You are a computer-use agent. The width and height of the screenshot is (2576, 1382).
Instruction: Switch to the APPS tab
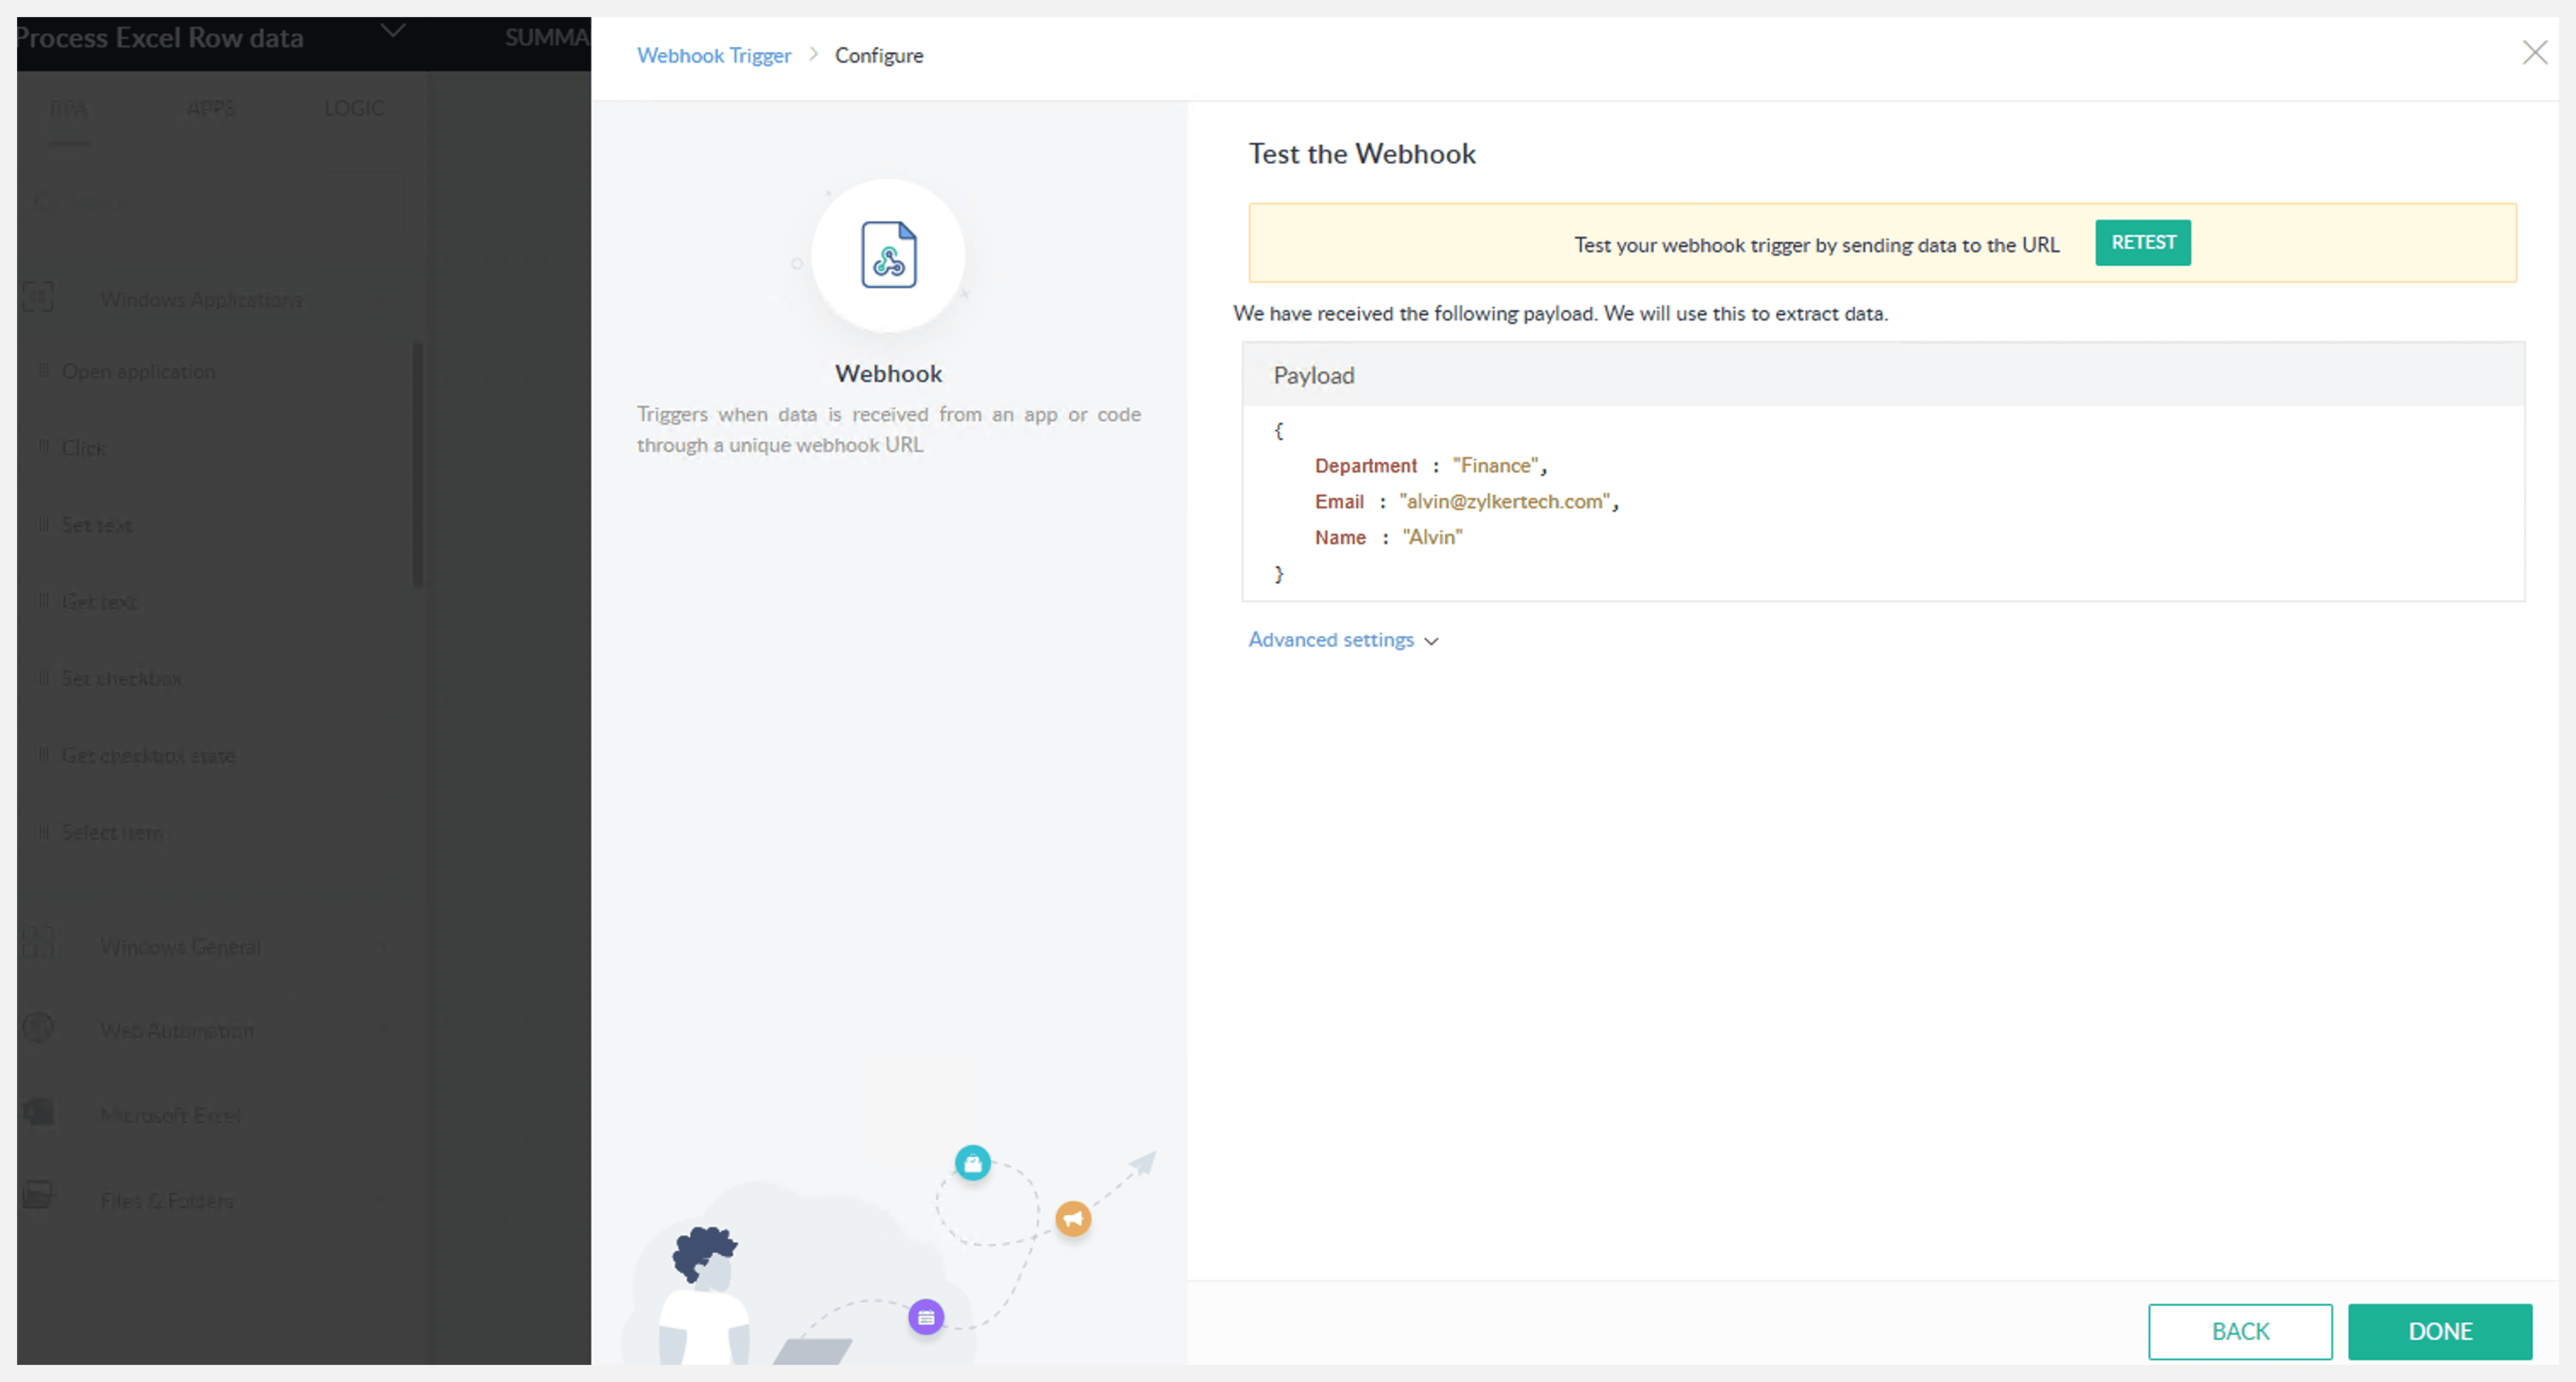210,108
